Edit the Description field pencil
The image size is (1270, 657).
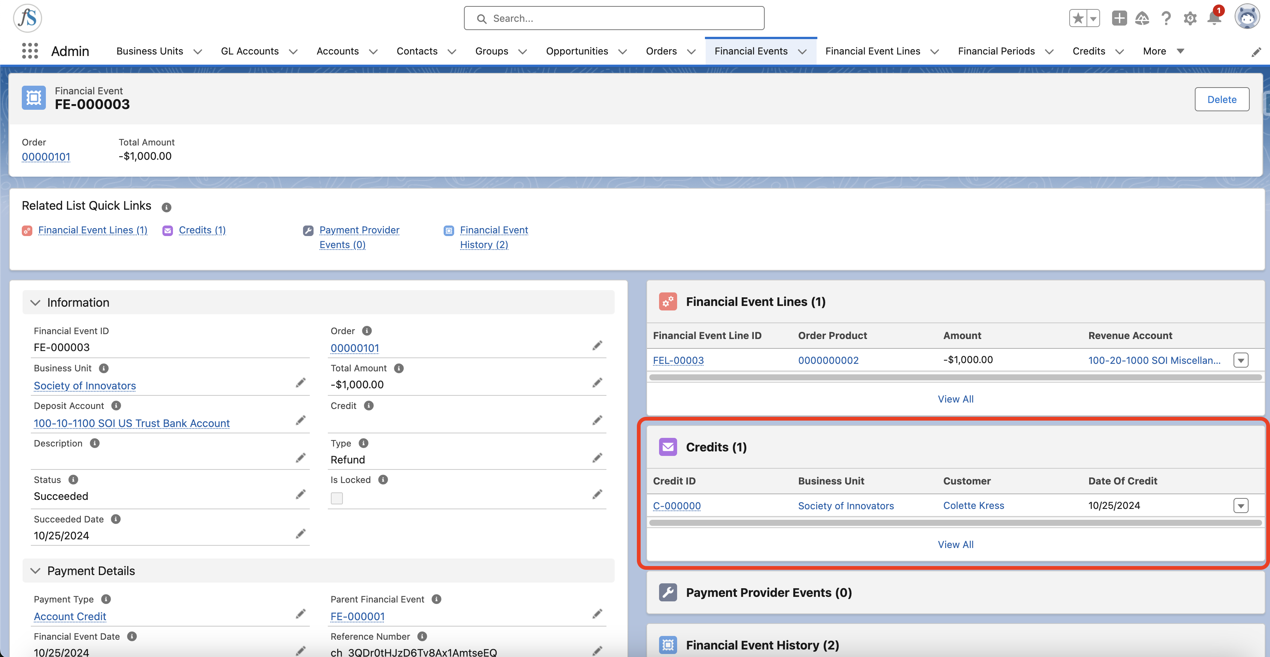[x=301, y=458]
